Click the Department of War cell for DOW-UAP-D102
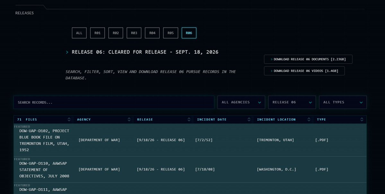The width and height of the screenshot is (385, 194). (x=99, y=140)
